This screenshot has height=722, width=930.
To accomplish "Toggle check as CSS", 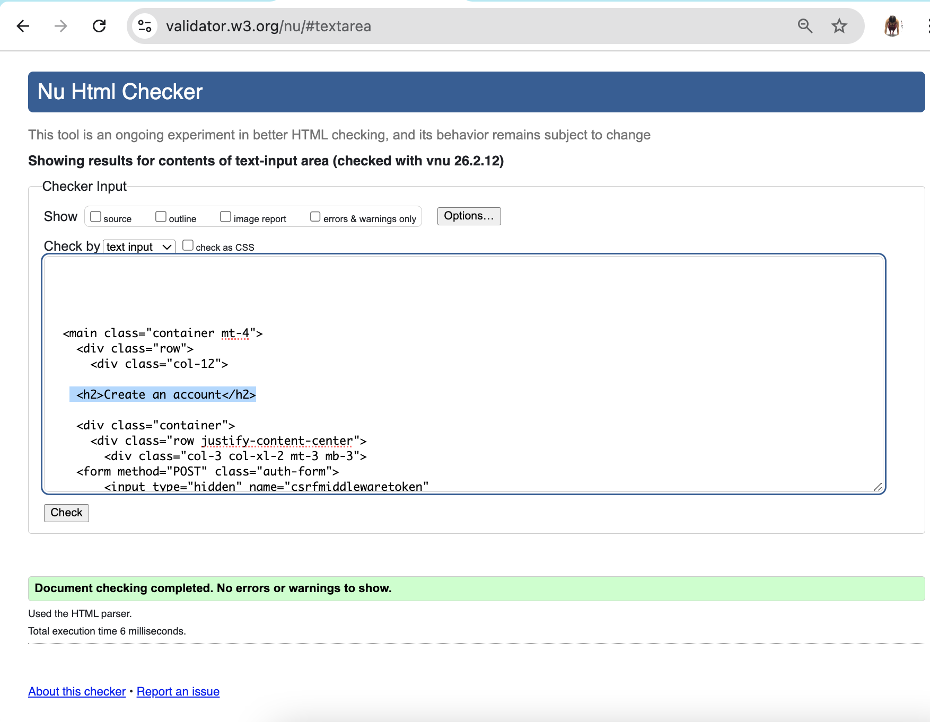I will [188, 244].
